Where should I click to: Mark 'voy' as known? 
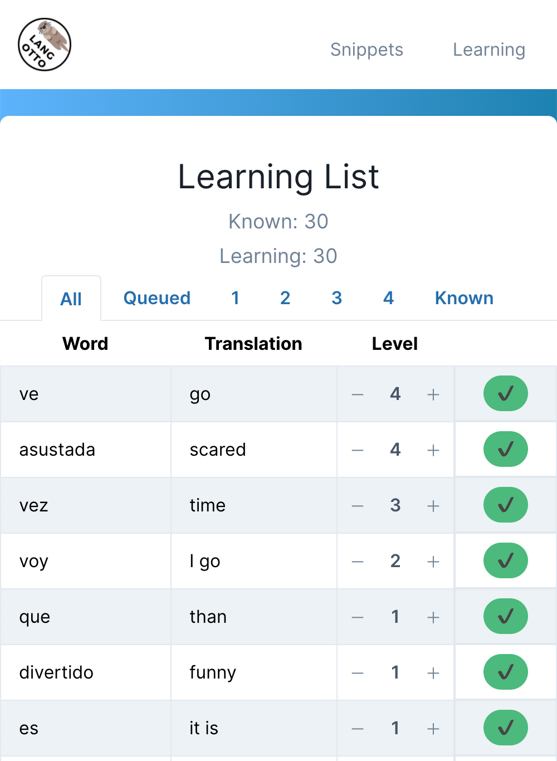click(505, 561)
